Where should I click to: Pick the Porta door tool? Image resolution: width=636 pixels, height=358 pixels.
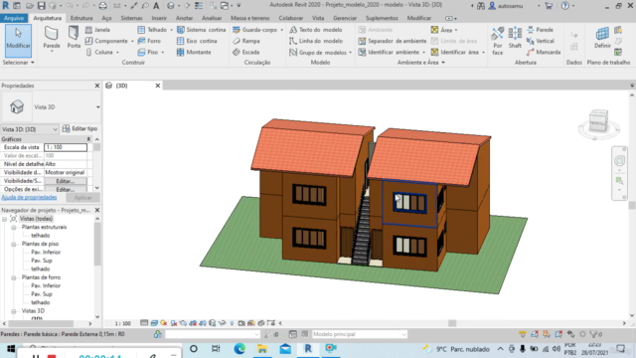(x=74, y=38)
